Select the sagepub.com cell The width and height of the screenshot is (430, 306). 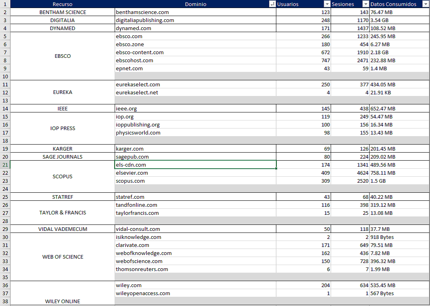(195, 157)
